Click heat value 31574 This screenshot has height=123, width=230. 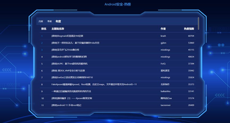point(191,98)
